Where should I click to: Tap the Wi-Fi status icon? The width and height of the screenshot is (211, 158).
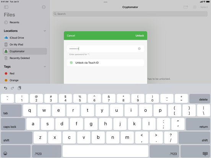204,2
